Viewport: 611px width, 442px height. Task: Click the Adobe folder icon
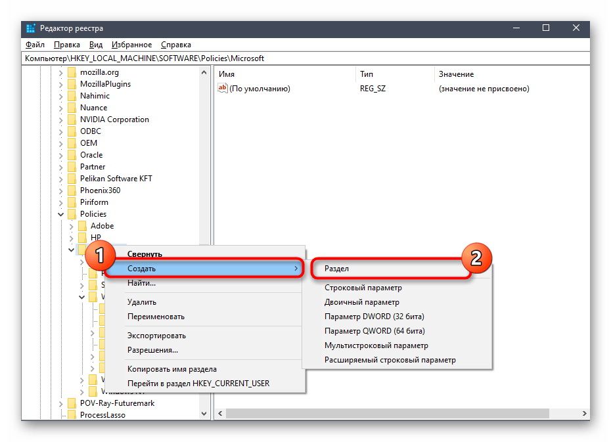(x=82, y=226)
